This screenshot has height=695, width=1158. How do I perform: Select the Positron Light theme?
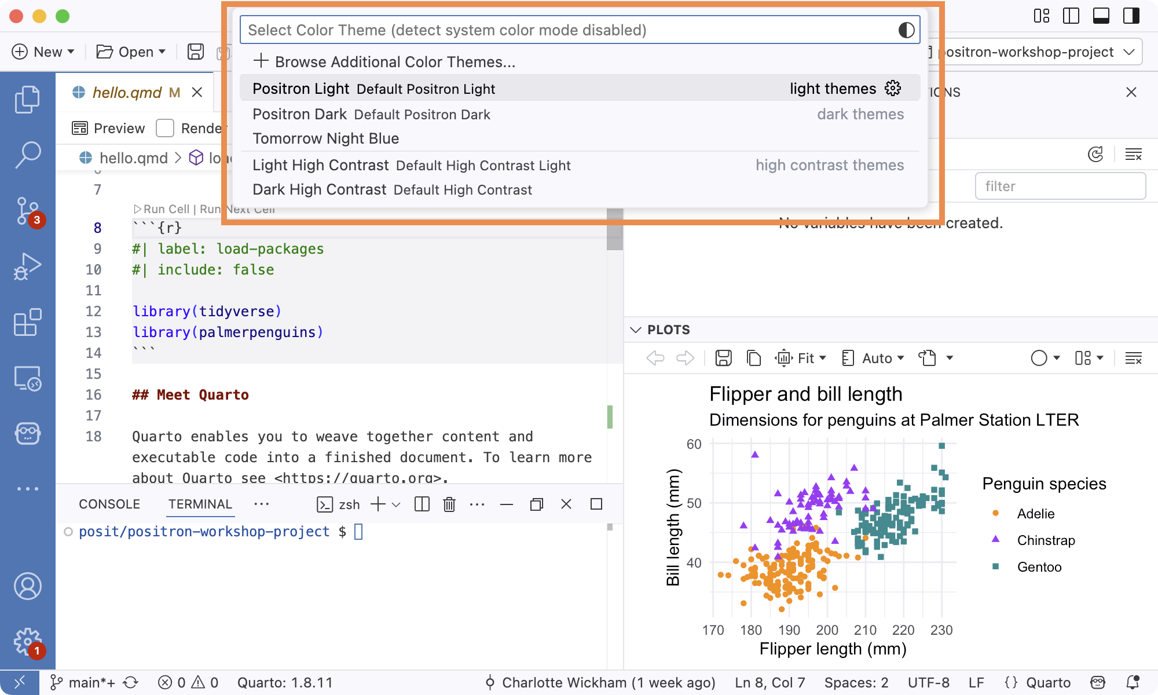click(x=580, y=88)
